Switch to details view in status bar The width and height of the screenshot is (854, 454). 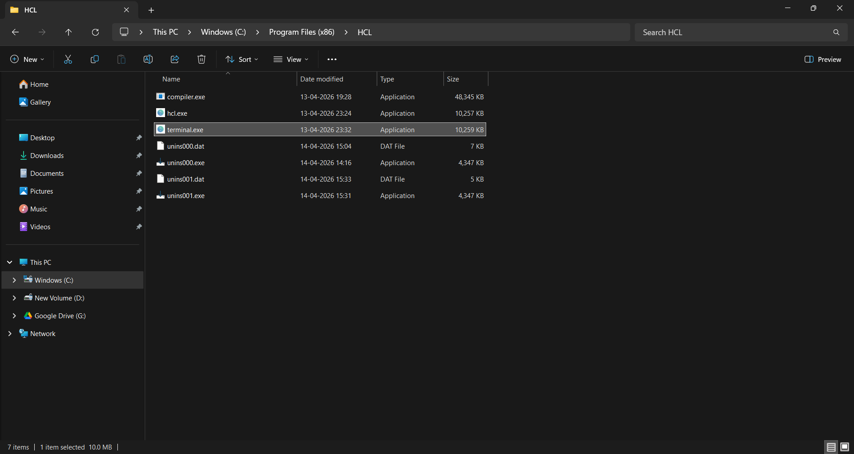(831, 447)
